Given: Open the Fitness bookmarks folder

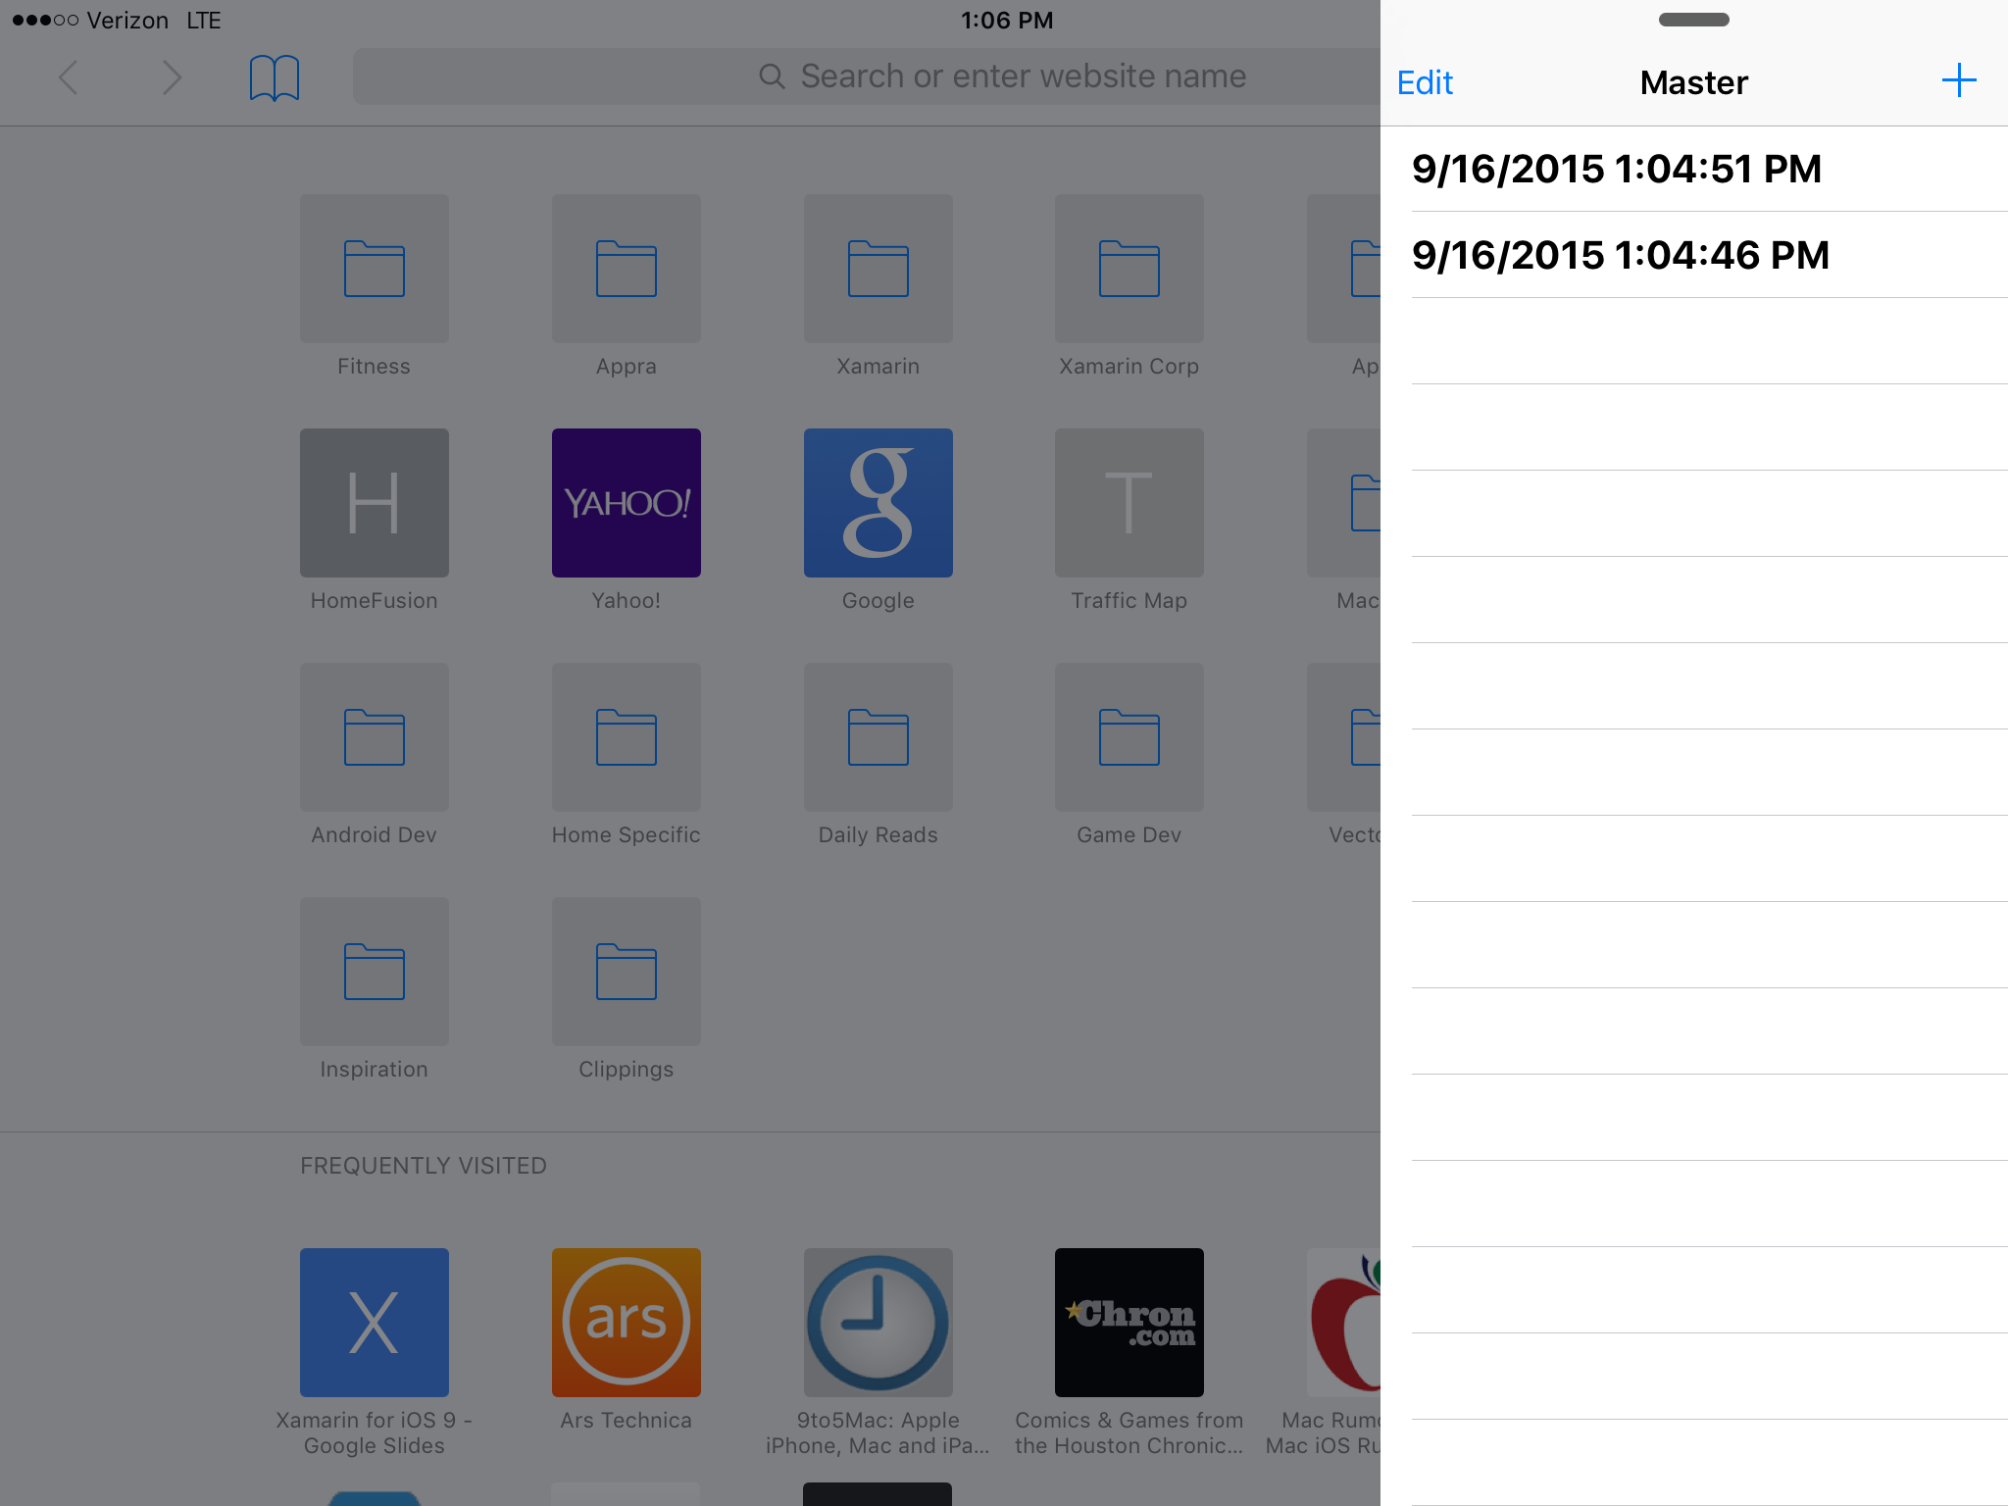Looking at the screenshot, I should tap(374, 269).
